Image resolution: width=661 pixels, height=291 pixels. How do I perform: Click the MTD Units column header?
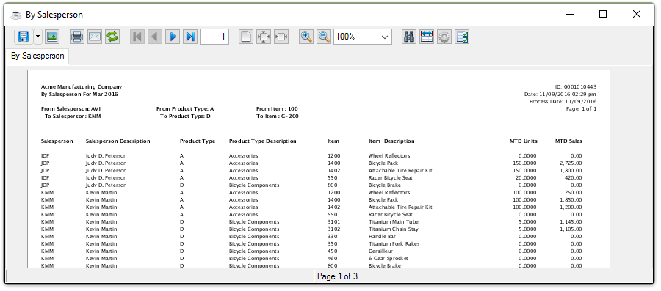coord(524,141)
